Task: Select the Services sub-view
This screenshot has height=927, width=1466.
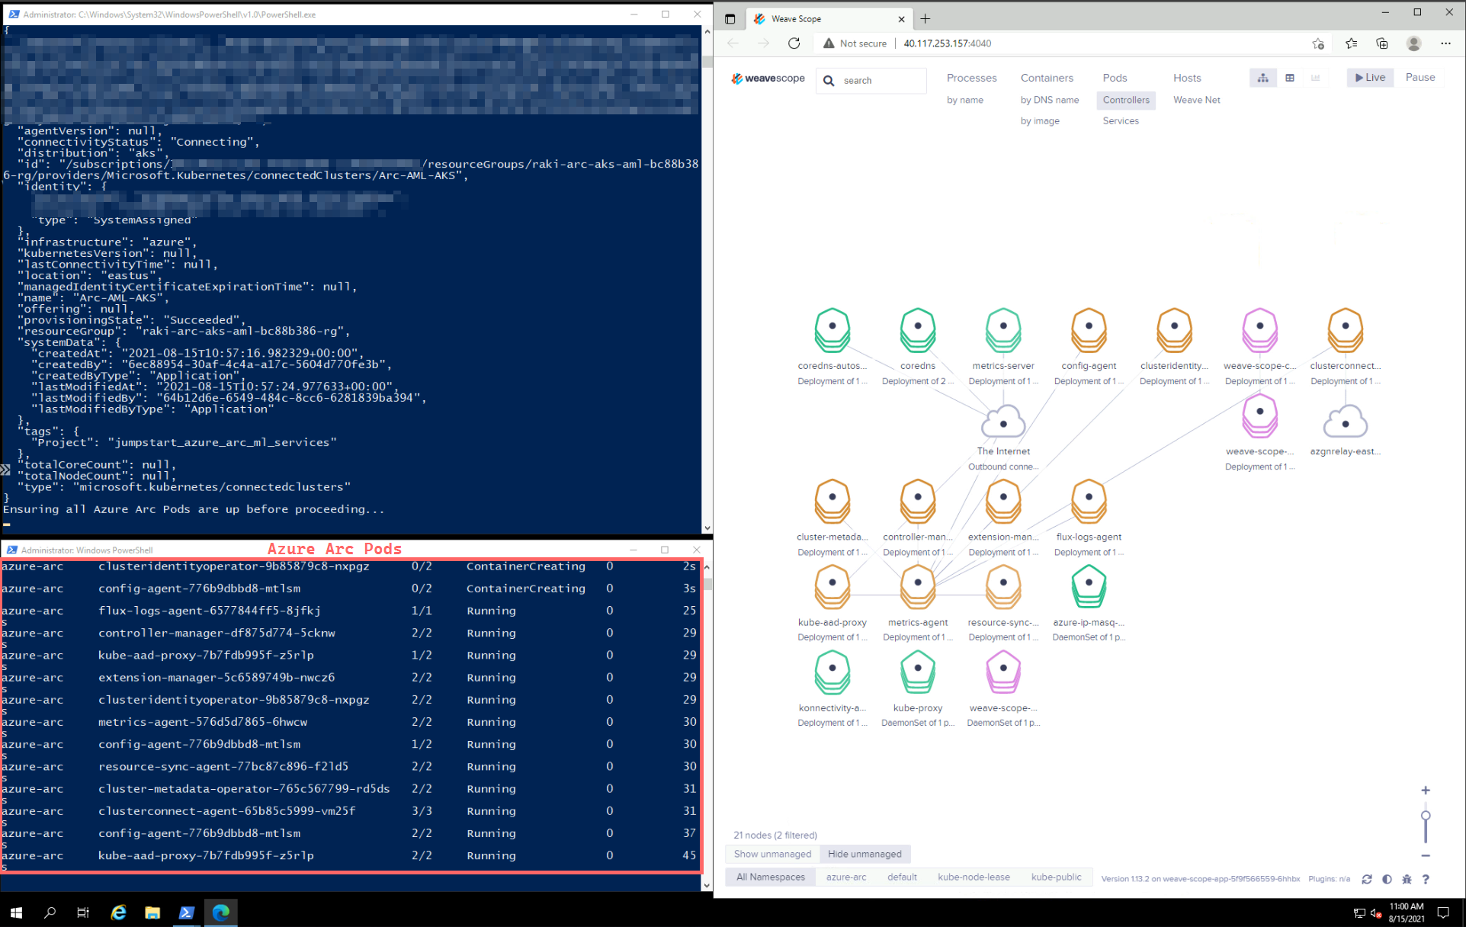Action: [1121, 121]
